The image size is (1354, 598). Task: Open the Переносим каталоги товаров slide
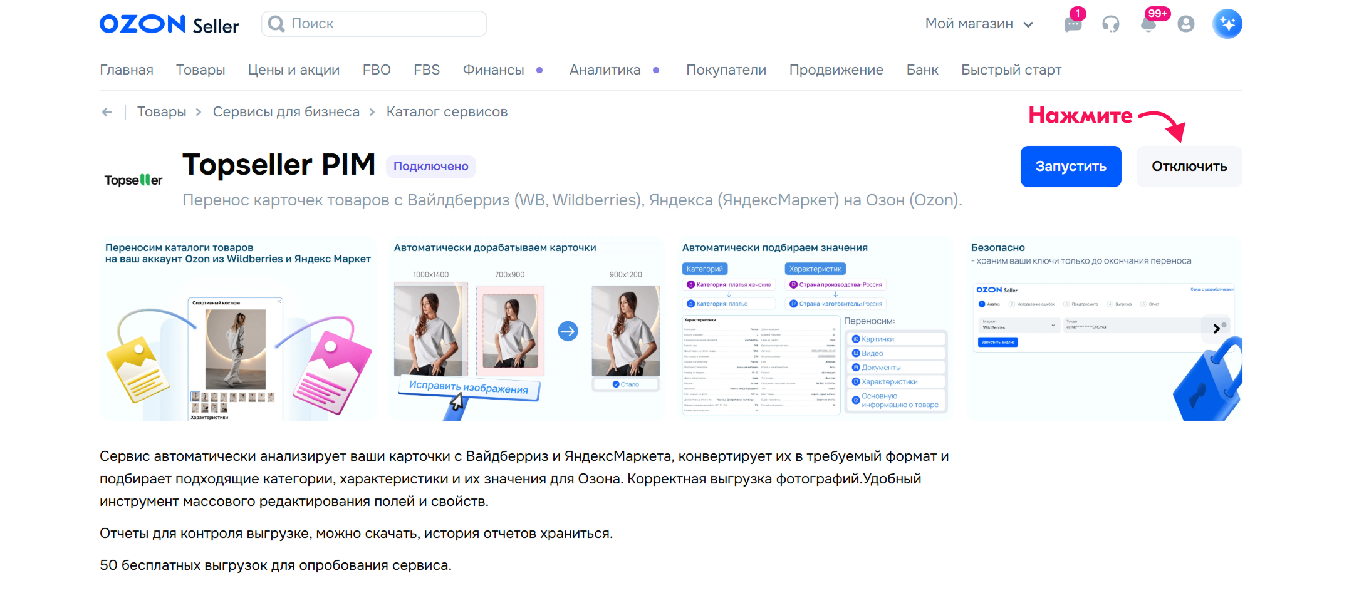click(238, 329)
